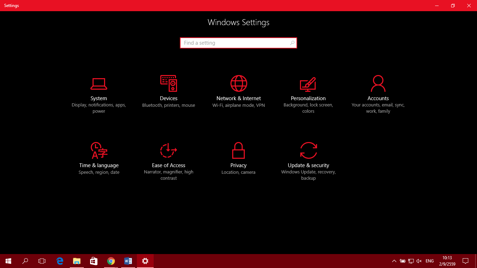The width and height of the screenshot is (477, 268).
Task: Open the Devices keyboard and speaker icon
Action: click(x=169, y=83)
